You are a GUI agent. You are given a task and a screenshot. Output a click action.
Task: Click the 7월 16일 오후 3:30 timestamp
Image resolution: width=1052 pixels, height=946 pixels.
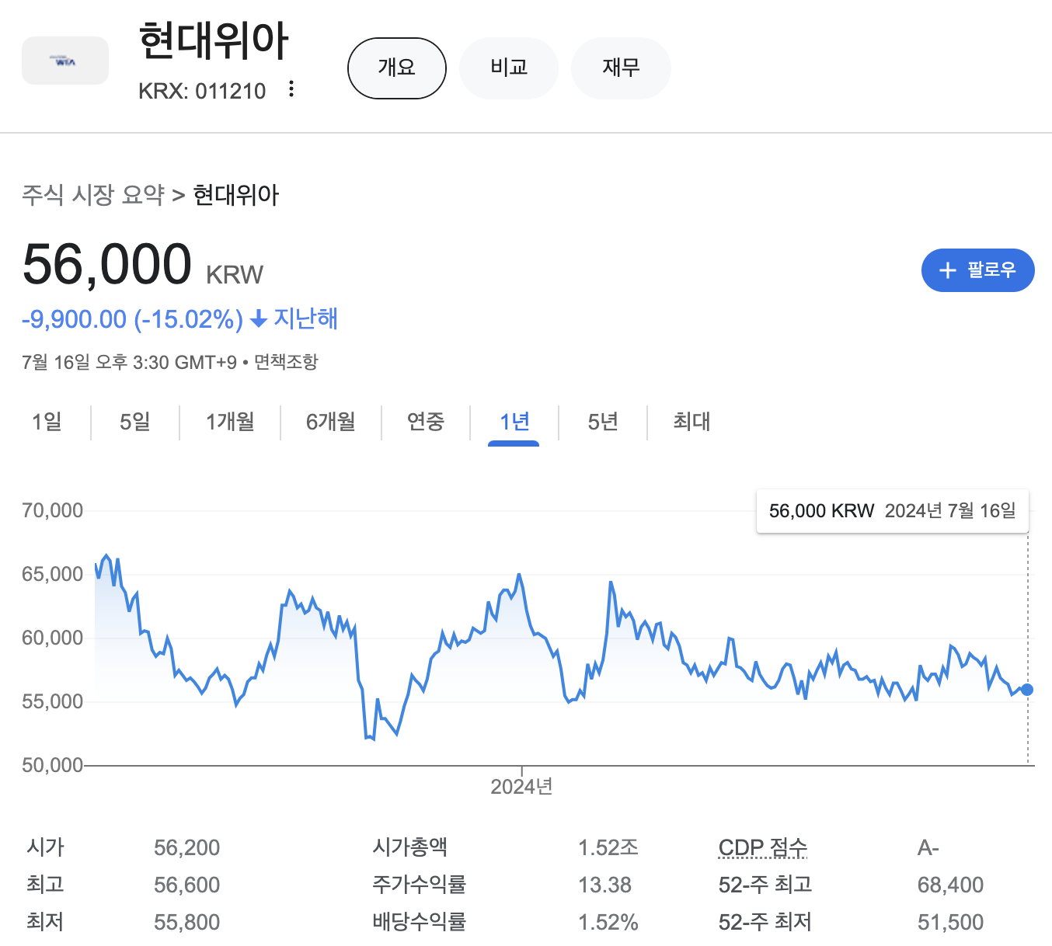tap(129, 362)
